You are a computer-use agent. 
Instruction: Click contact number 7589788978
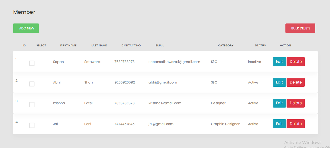tap(125, 62)
